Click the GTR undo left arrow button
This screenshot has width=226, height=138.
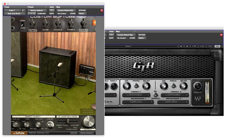coord(181,46)
